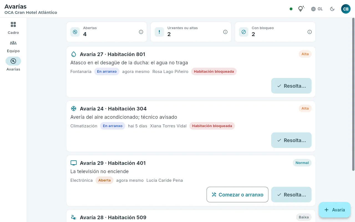Image resolution: width=355 pixels, height=222 pixels.
Task: Click the snowflake icon of Avaría 24
Action: 73,109
